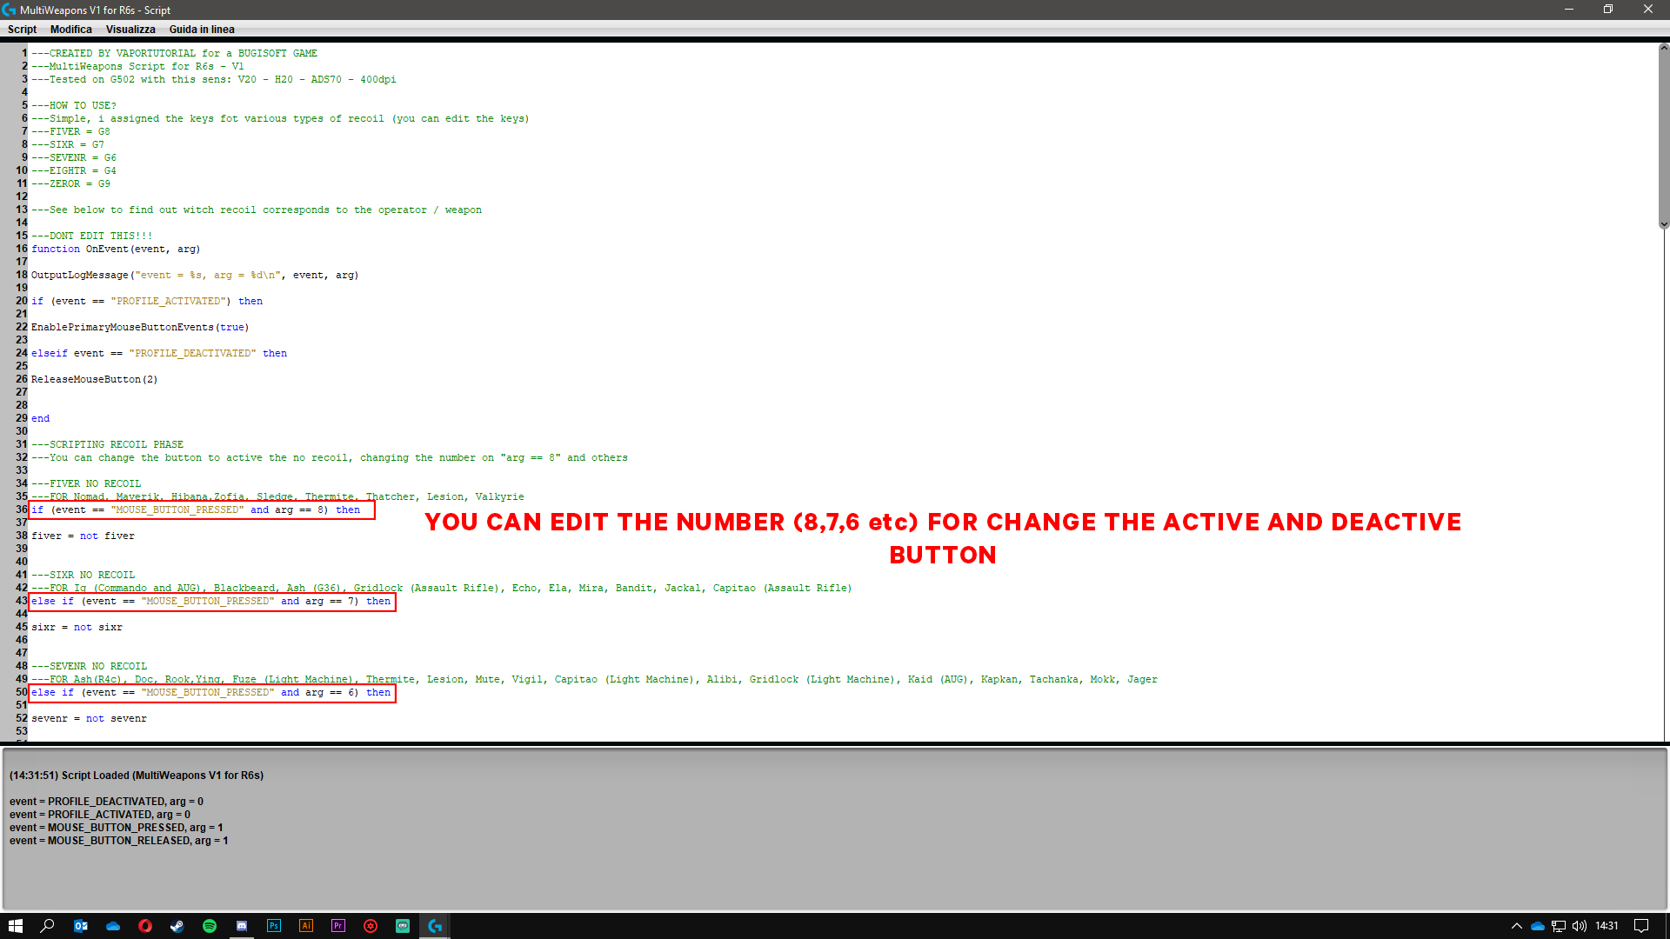The width and height of the screenshot is (1670, 939).
Task: Open the Script menu
Action: [22, 30]
